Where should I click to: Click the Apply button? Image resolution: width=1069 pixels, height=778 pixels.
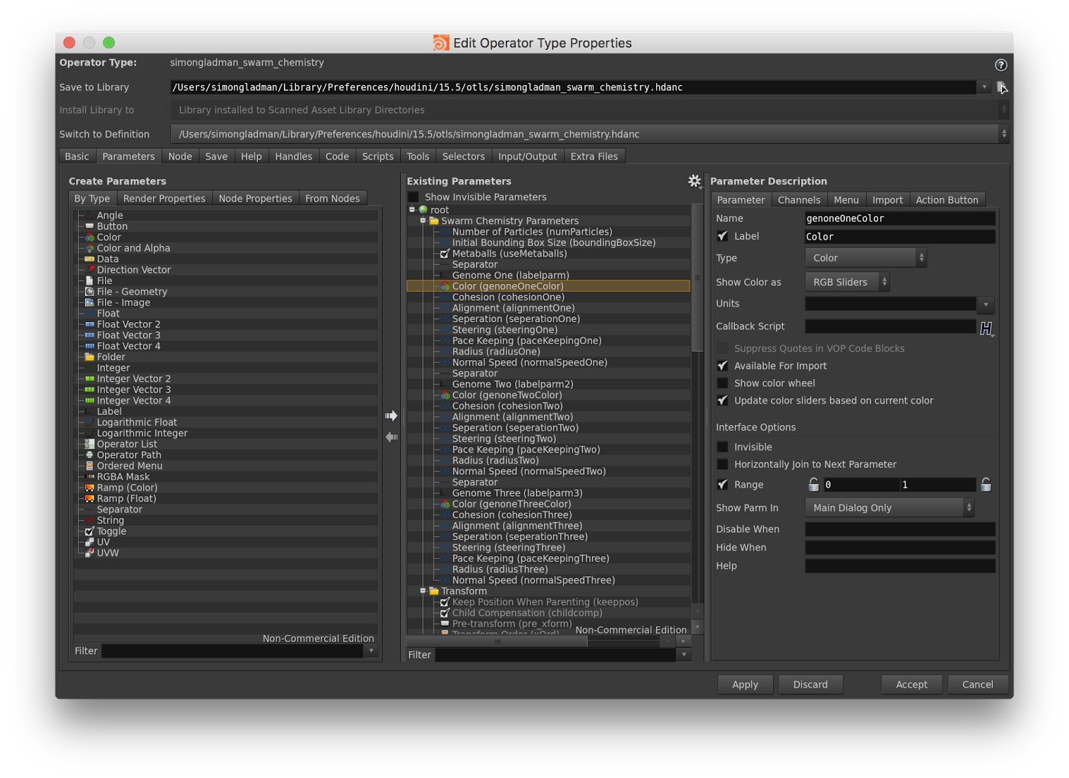coord(745,684)
